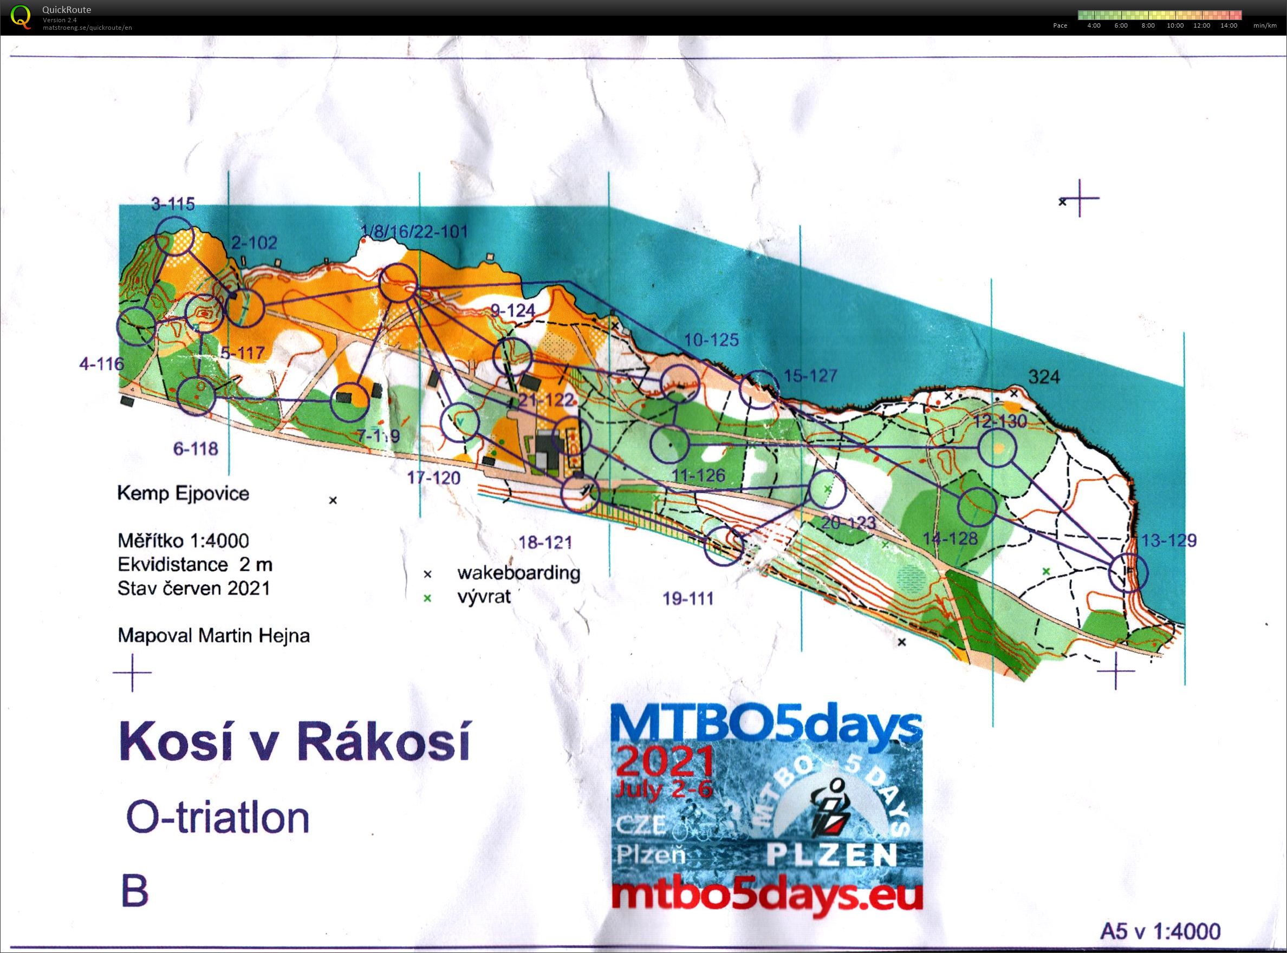Click the black X next to wakeboarding

coord(428,575)
